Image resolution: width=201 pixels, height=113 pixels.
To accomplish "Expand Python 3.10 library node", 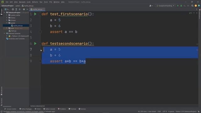I will pyautogui.click(x=7, y=36).
